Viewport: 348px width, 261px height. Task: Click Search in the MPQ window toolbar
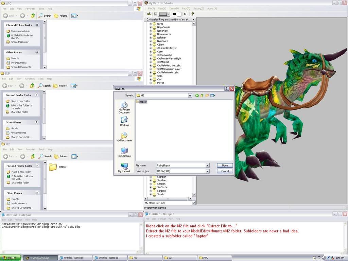45,16
